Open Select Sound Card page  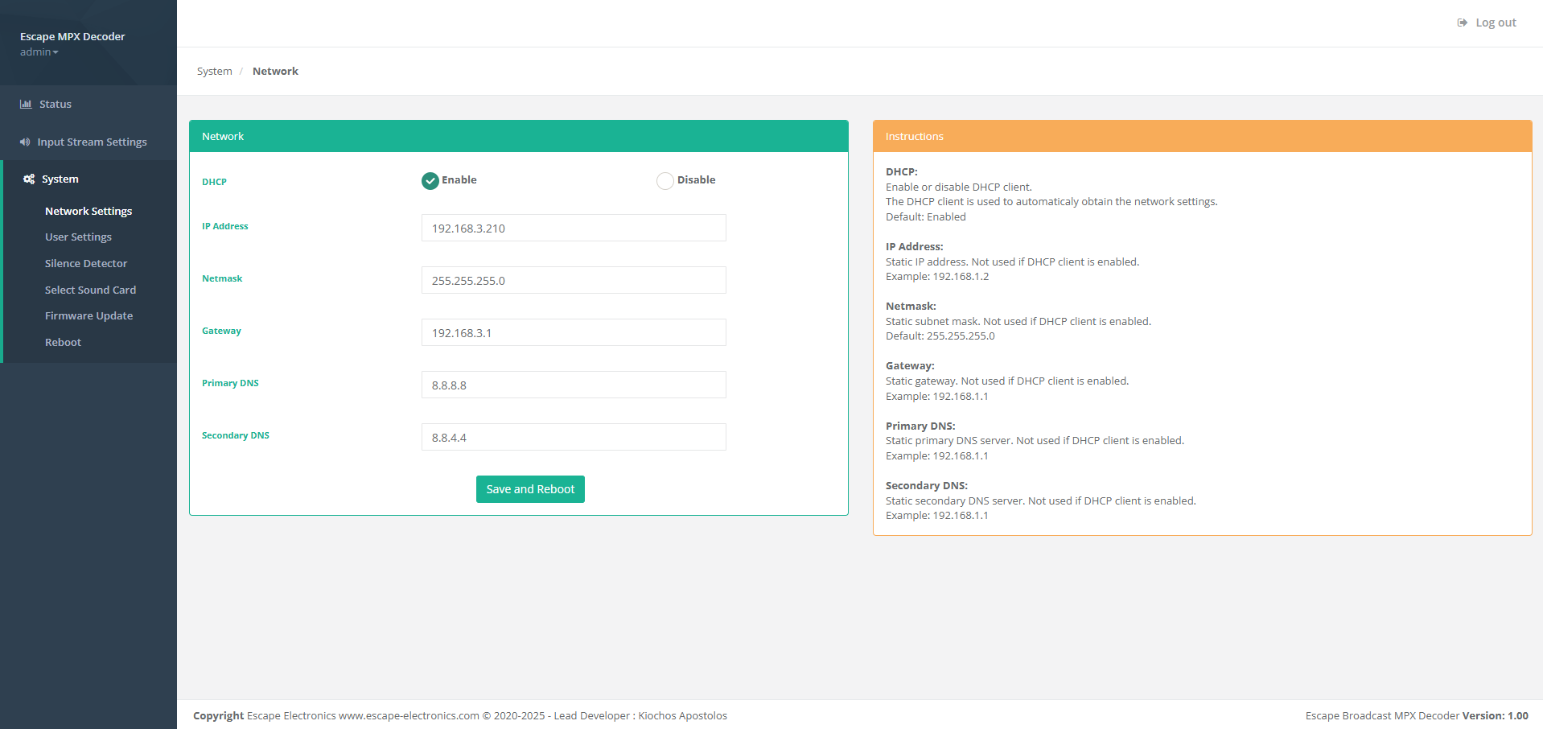tap(90, 290)
